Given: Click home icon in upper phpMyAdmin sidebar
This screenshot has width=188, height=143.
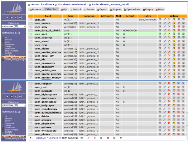Looking at the screenshot, I should [x=7, y=18].
